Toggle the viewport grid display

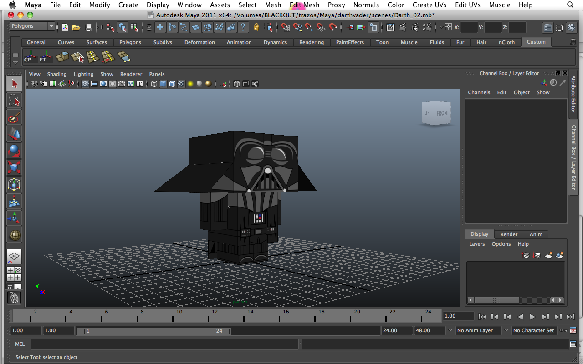pos(85,84)
